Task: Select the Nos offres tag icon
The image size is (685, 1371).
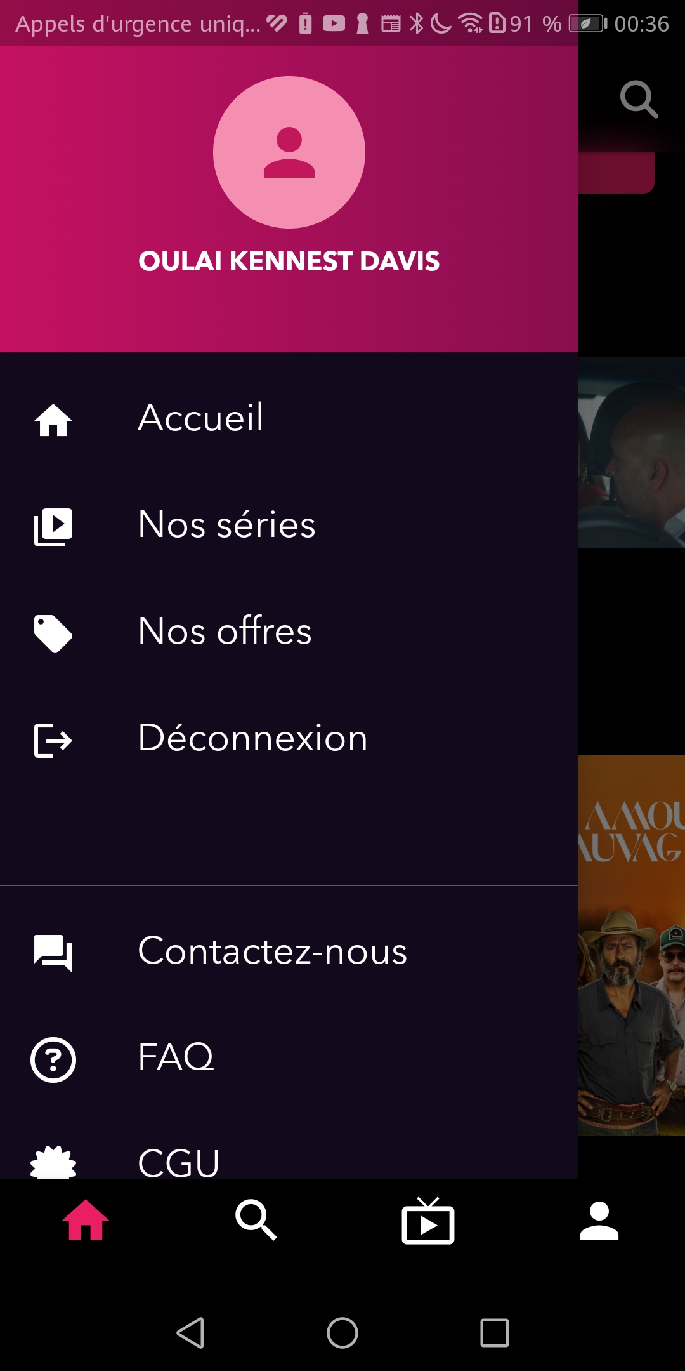Action: tap(53, 632)
